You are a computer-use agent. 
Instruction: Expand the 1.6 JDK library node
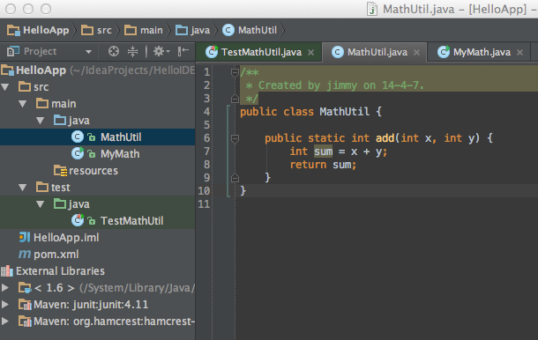click(x=4, y=287)
